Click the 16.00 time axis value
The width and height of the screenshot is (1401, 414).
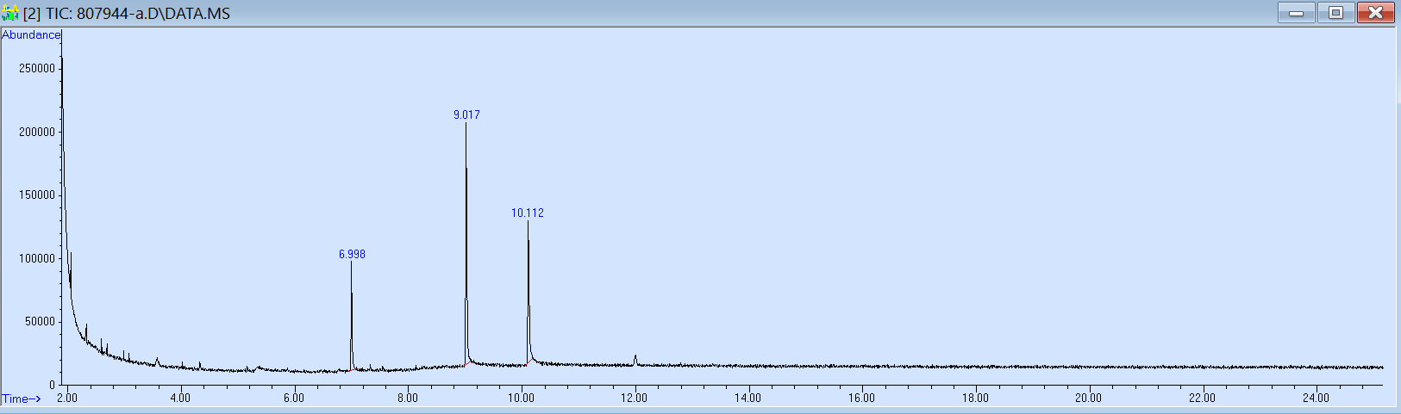click(861, 398)
